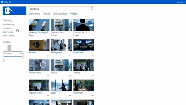Open ellipsis menu for Teachers Vision
This screenshot has height=105, width=186.
48,95
